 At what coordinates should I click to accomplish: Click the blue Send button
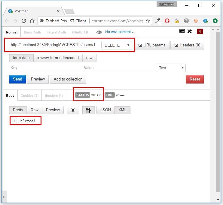pos(17,79)
